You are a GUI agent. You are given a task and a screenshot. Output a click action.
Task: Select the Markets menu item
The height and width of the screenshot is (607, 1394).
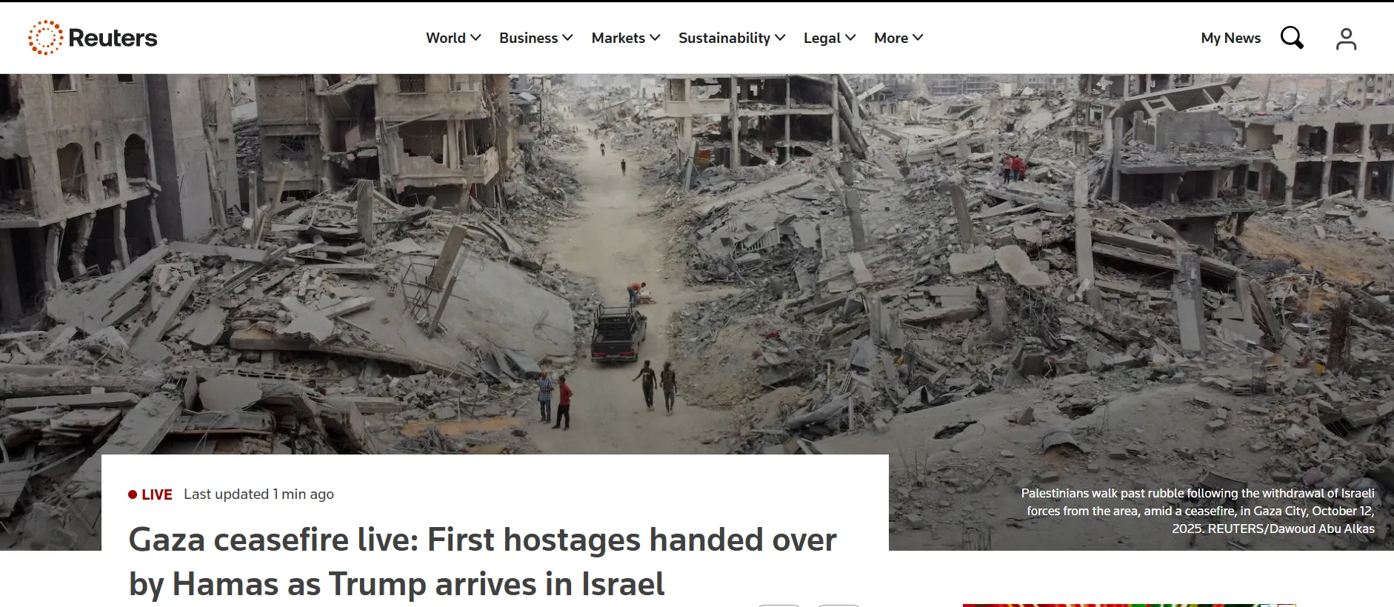618,38
